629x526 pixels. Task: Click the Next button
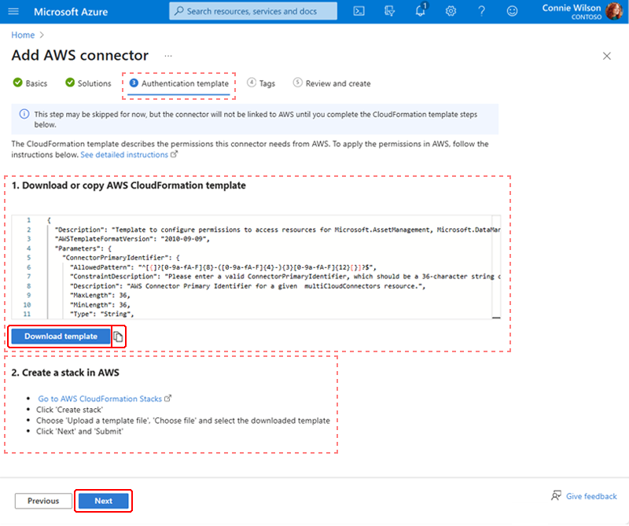[x=103, y=502]
